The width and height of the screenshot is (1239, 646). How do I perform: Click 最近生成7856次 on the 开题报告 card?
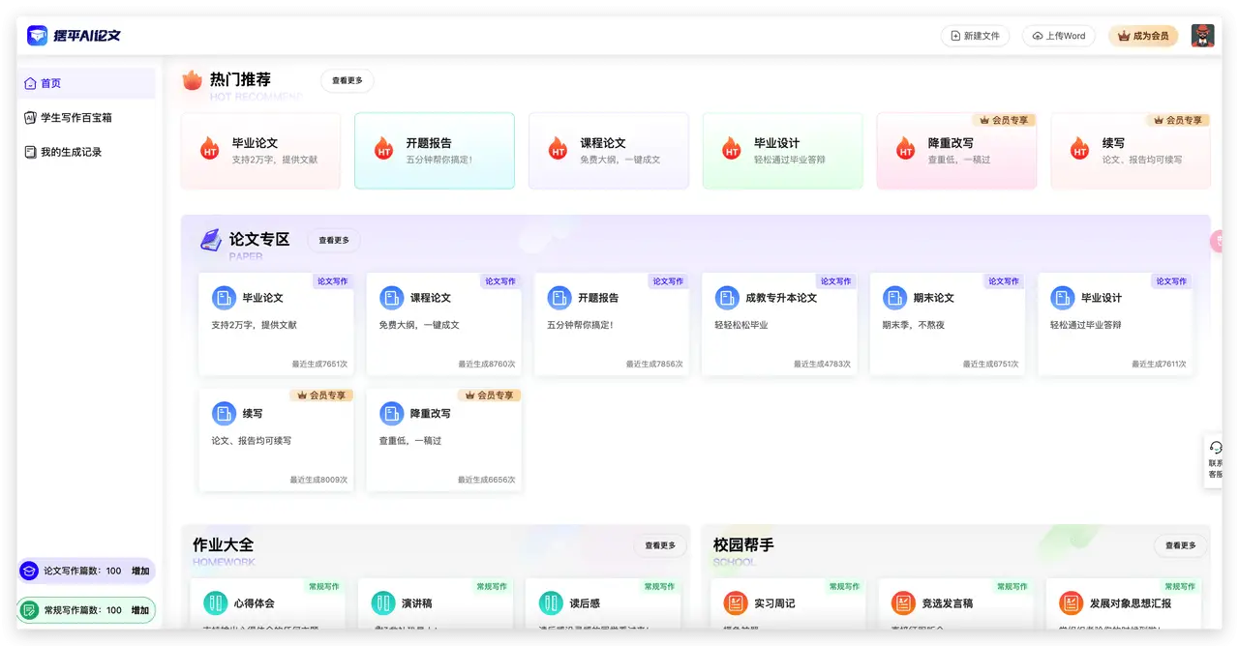click(x=654, y=365)
